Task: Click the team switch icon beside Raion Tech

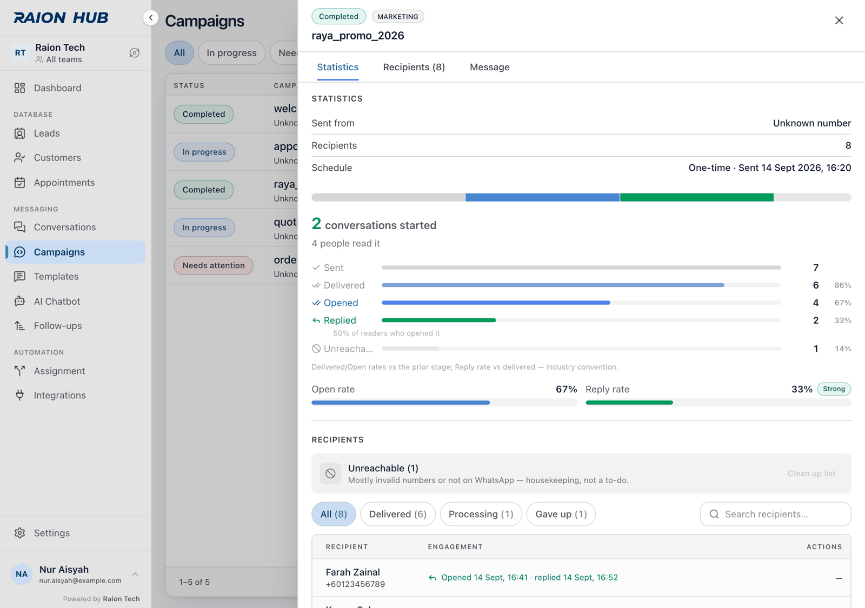Action: coord(135,53)
